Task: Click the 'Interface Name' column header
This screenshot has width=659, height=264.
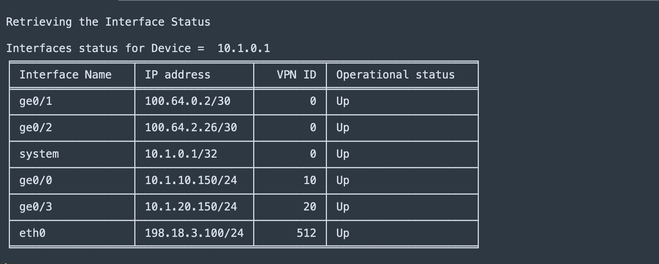Action: 65,75
